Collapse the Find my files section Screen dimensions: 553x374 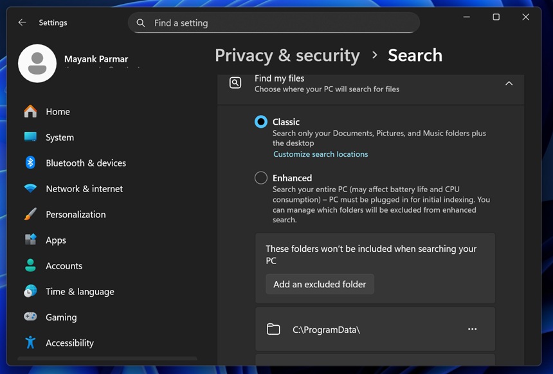[x=509, y=83]
